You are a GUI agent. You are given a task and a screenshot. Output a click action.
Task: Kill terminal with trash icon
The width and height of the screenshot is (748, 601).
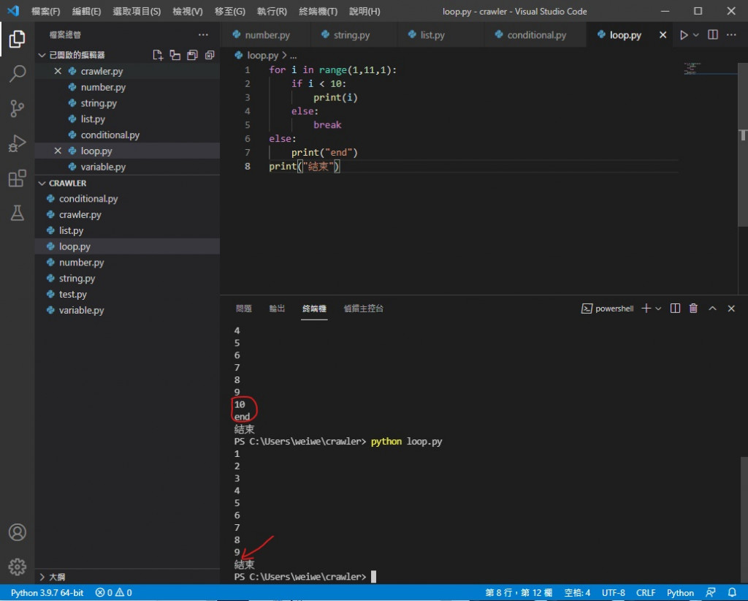693,309
